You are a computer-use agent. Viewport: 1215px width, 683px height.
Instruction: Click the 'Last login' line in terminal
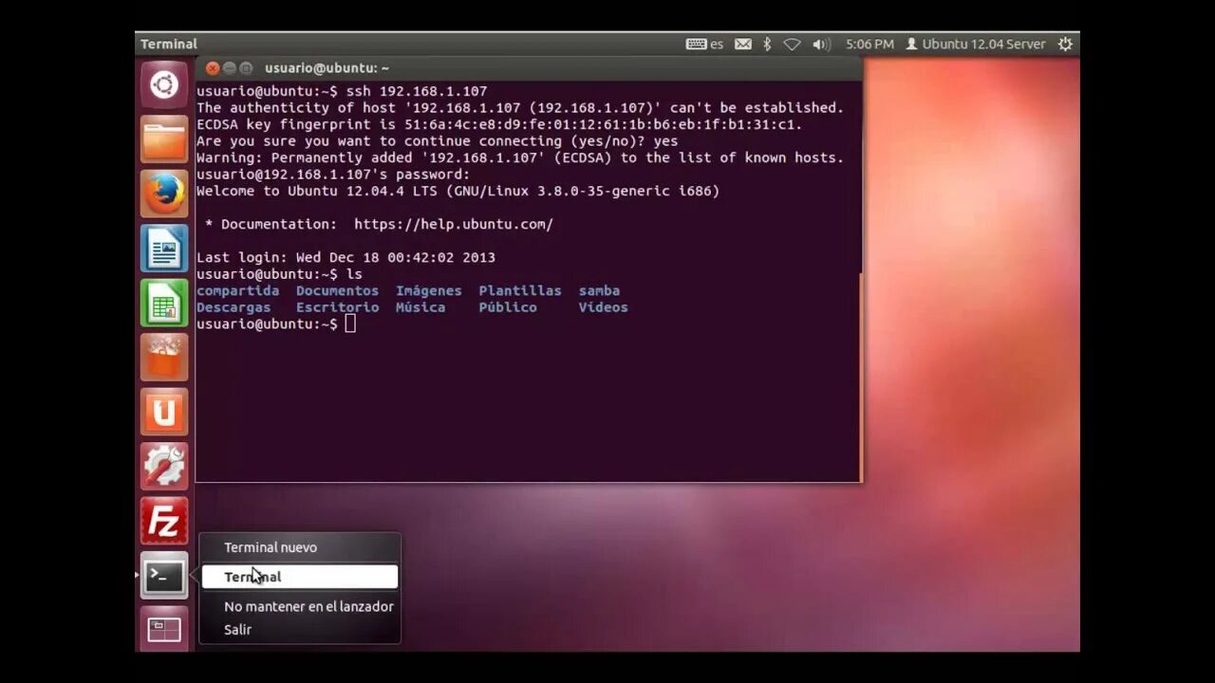point(346,258)
